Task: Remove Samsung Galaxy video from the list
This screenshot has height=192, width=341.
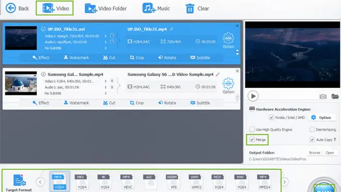Action: tap(237, 71)
